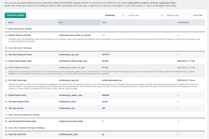Expand QR Code Filename Prefix description
The width and height of the screenshot is (209, 139).
pos(6,102)
